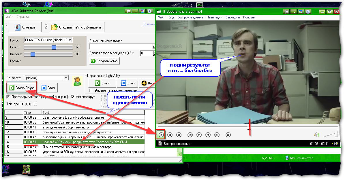Open Помощь menu in the media player

[249, 17]
